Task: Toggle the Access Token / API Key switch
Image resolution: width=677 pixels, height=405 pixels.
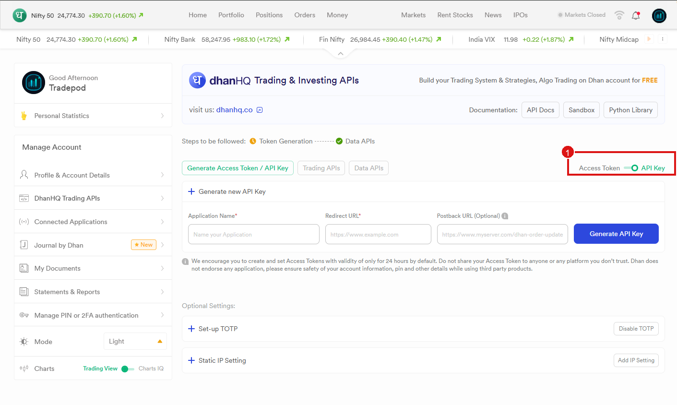Action: coord(631,168)
